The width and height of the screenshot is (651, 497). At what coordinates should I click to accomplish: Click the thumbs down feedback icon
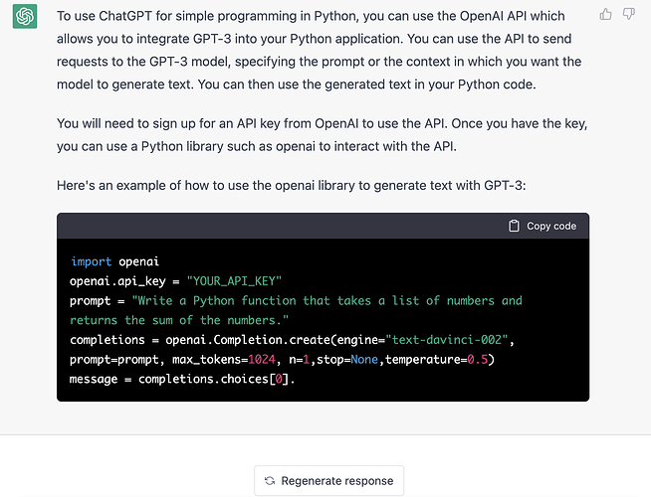[x=629, y=14]
